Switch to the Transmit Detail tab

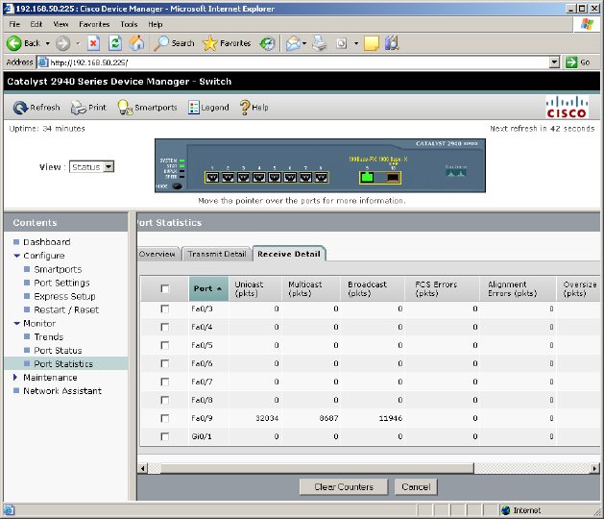217,254
